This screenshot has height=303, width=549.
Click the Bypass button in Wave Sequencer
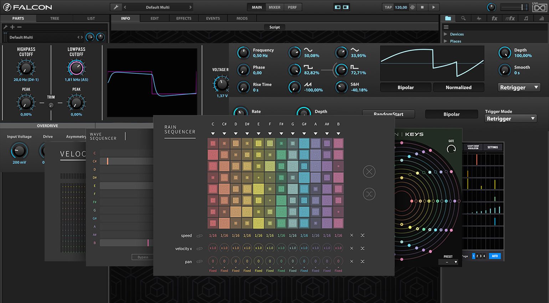143,257
